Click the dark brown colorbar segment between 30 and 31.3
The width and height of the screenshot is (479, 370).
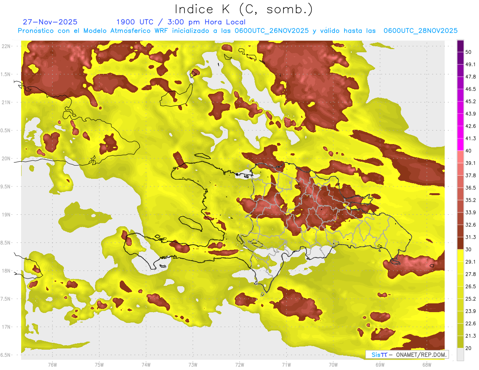(x=460, y=243)
